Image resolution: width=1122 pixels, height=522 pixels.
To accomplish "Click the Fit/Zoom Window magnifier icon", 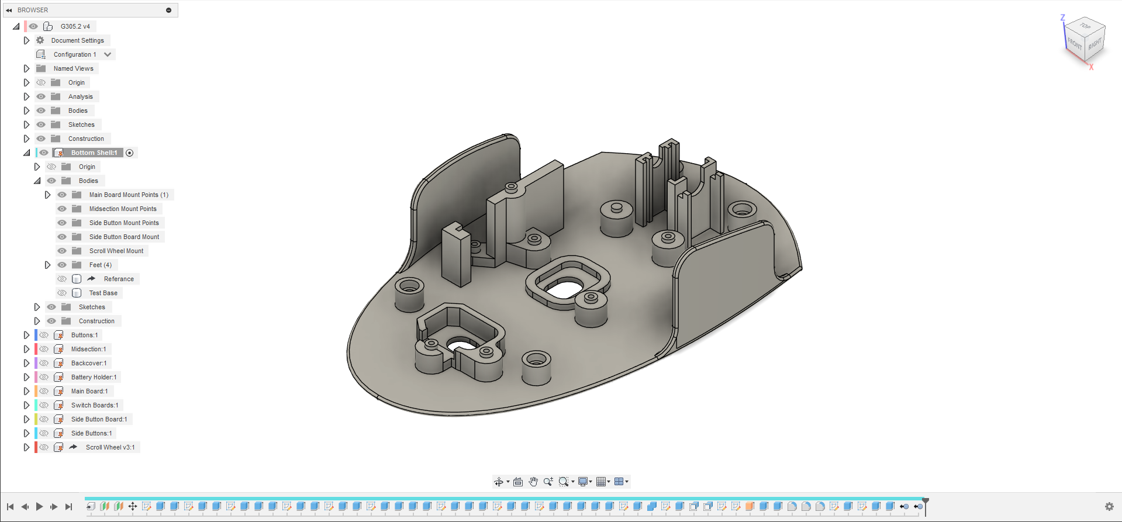I will tap(563, 482).
